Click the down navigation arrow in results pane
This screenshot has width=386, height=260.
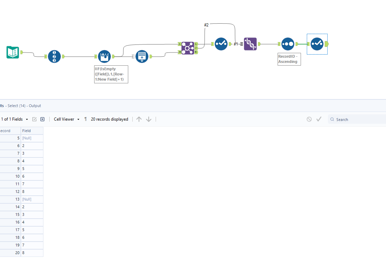tap(148, 119)
